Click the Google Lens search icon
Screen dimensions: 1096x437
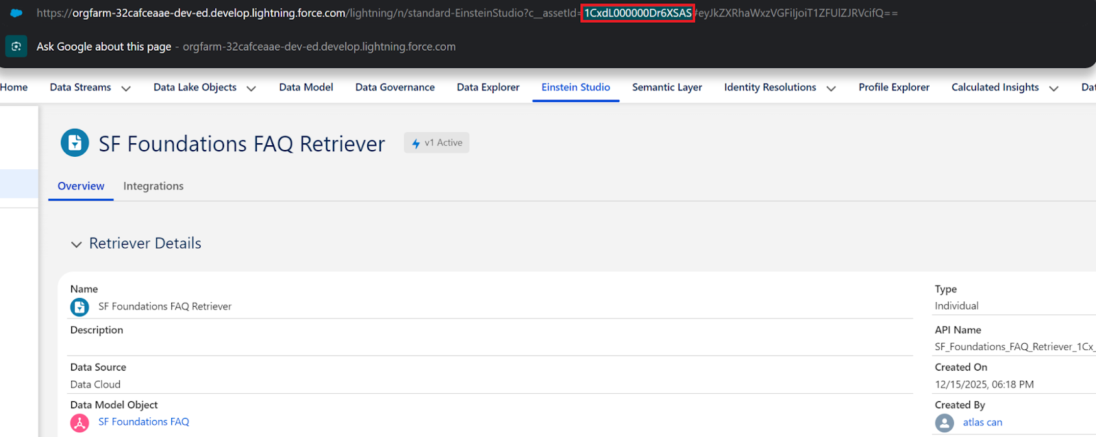[x=16, y=47]
